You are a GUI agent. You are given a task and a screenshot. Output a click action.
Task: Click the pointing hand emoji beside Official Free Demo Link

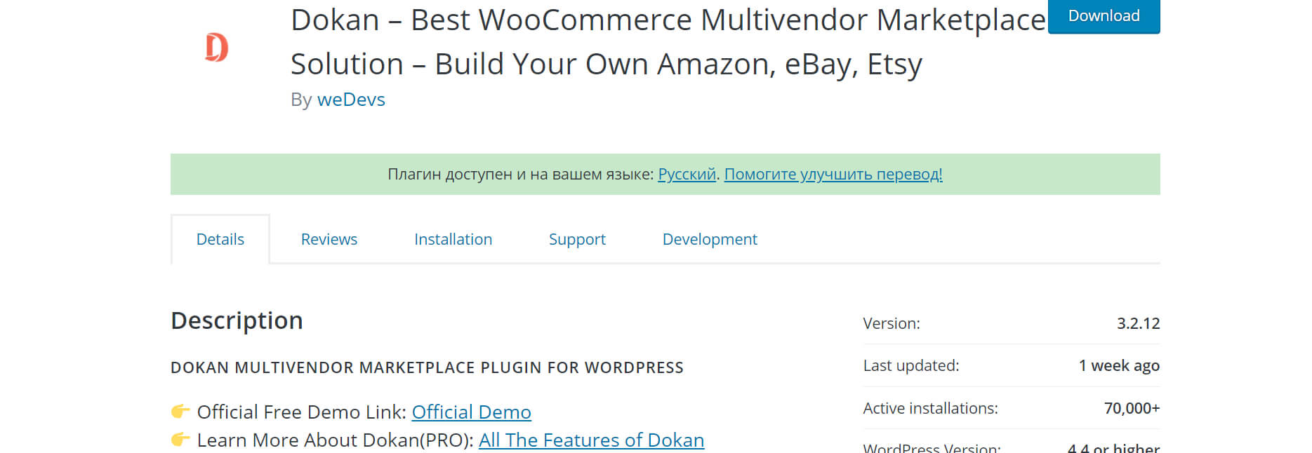[180, 411]
